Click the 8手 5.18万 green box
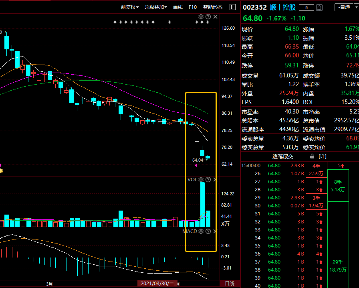The image size is (359, 288). pos(338,186)
